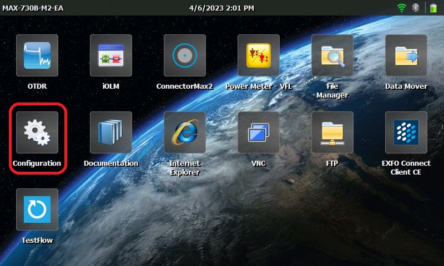This screenshot has width=444, height=266.
Task: Open the Documentation books icon
Action: coord(111,132)
